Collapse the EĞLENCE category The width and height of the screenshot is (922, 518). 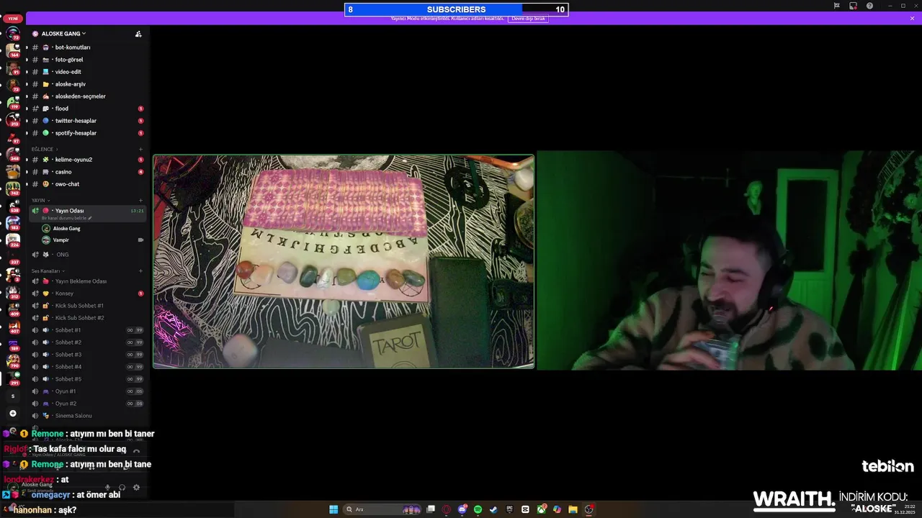pos(44,149)
